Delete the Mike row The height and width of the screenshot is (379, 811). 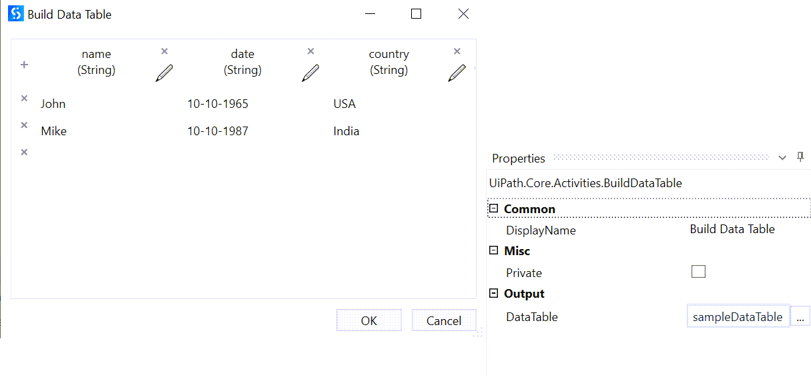click(x=24, y=125)
